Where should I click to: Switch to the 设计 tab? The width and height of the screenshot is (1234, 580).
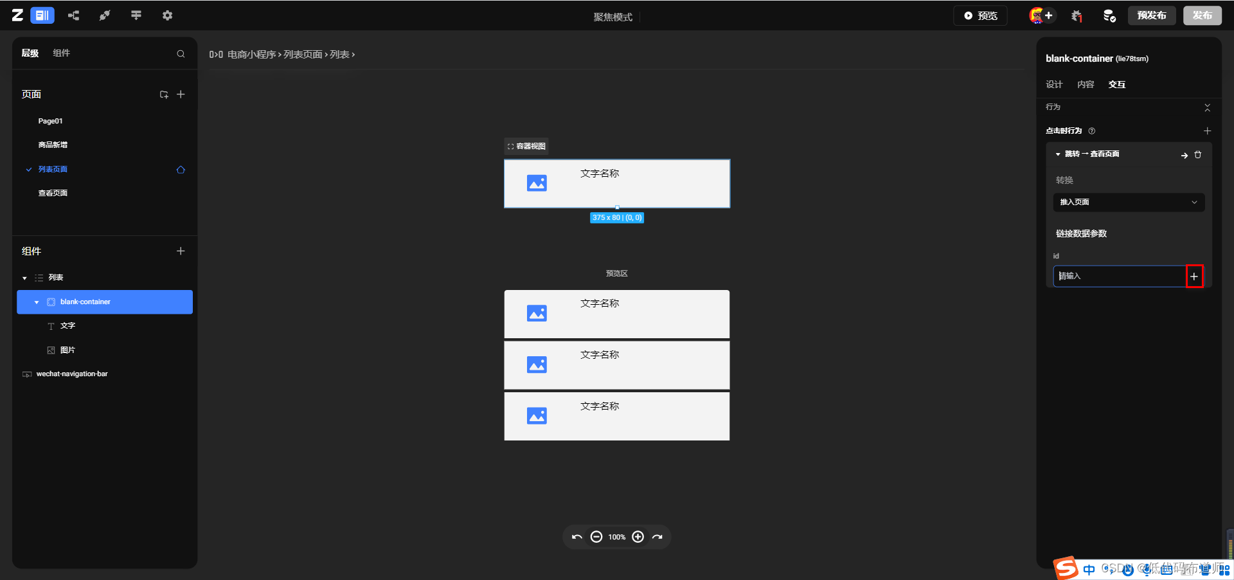[1054, 84]
